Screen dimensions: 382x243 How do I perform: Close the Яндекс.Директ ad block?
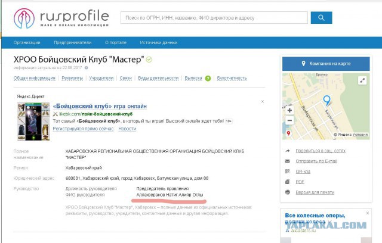pyautogui.click(x=263, y=102)
